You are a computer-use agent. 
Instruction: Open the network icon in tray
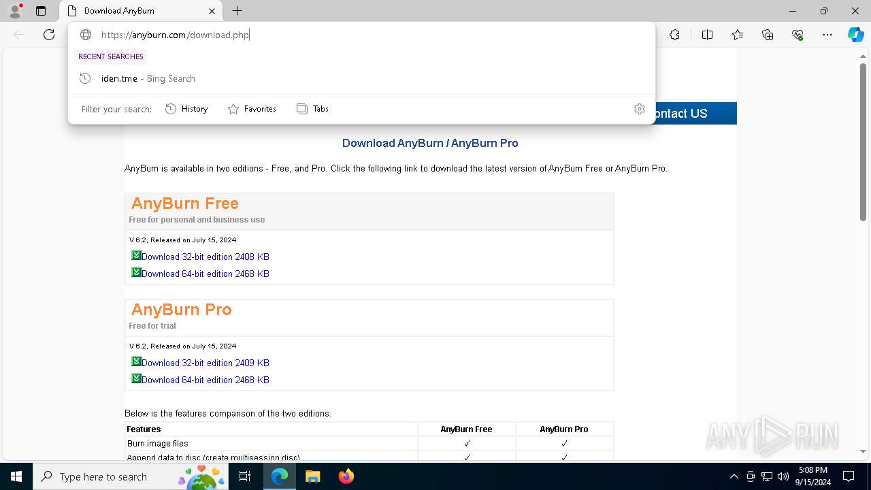[x=767, y=476]
